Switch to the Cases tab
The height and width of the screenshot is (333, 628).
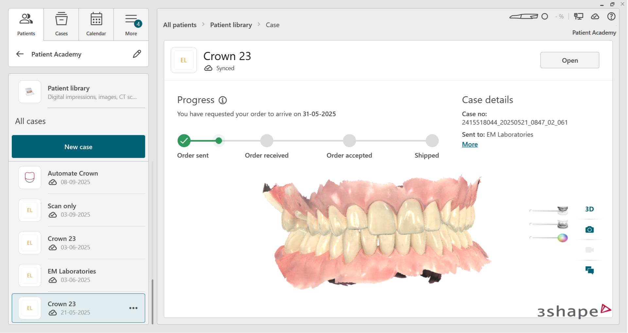click(61, 24)
